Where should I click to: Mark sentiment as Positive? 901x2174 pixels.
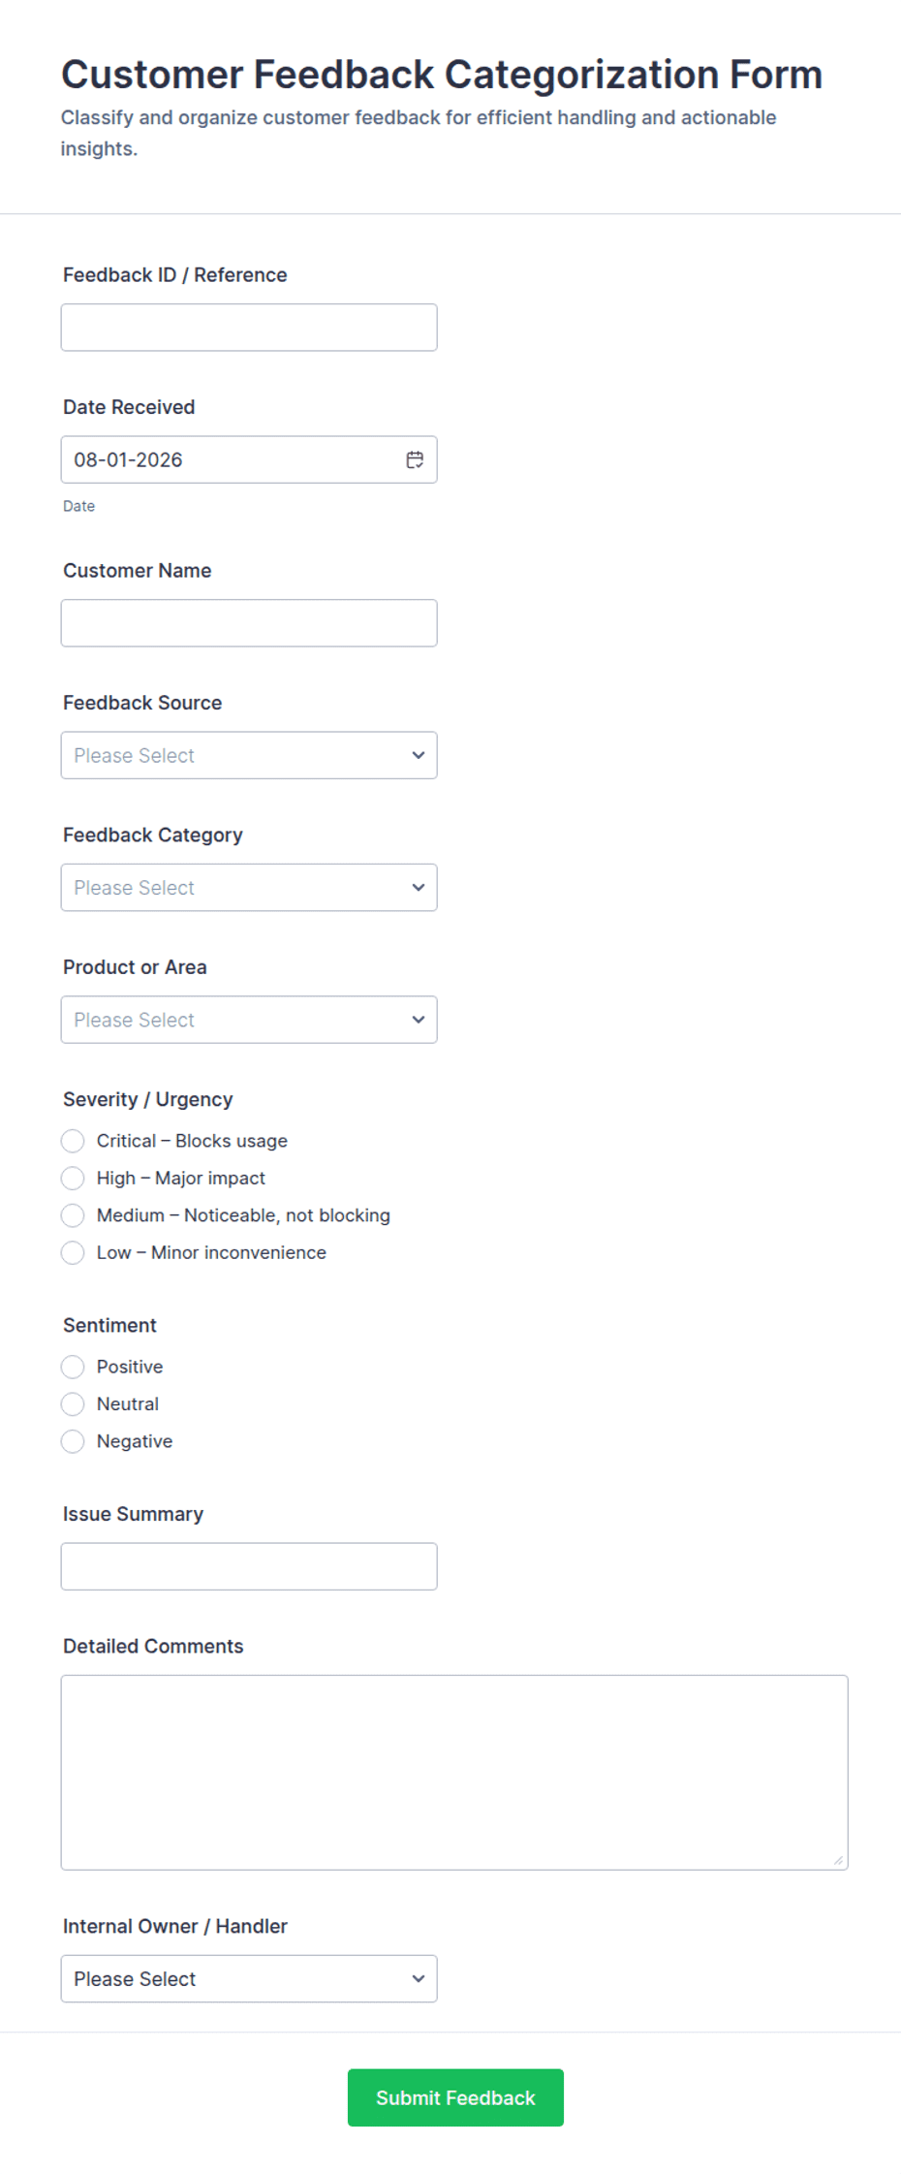pyautogui.click(x=73, y=1367)
